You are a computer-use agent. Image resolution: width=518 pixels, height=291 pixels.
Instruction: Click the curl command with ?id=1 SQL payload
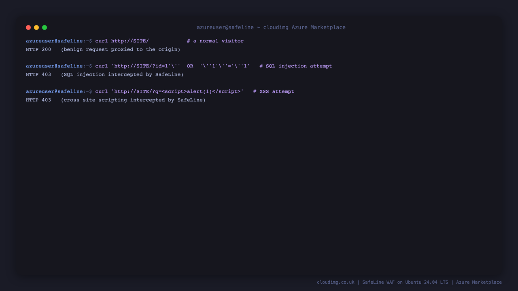point(173,66)
